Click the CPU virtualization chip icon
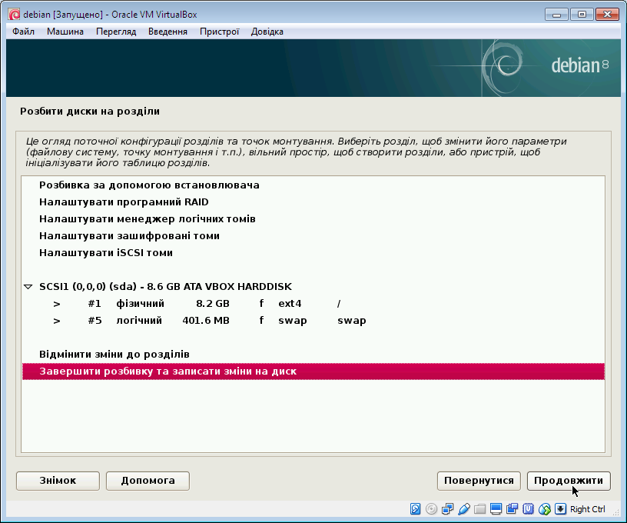627x523 pixels. pyautogui.click(x=528, y=509)
